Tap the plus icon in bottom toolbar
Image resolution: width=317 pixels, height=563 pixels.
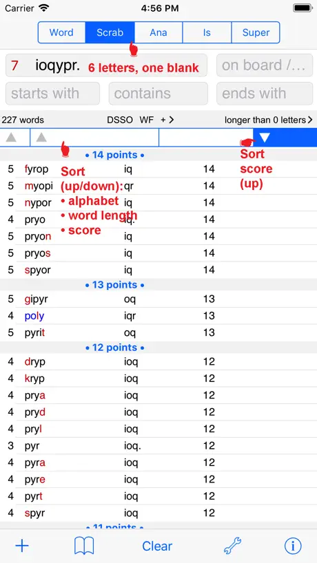(x=22, y=546)
